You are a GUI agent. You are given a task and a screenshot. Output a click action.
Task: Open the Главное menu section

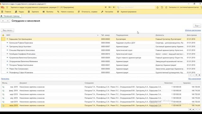(x=6, y=12)
